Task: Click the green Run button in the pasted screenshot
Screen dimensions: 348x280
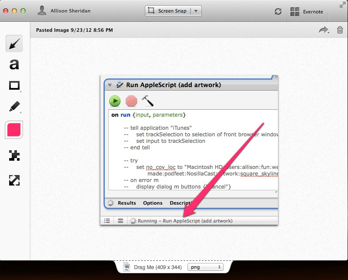Action: click(115, 101)
